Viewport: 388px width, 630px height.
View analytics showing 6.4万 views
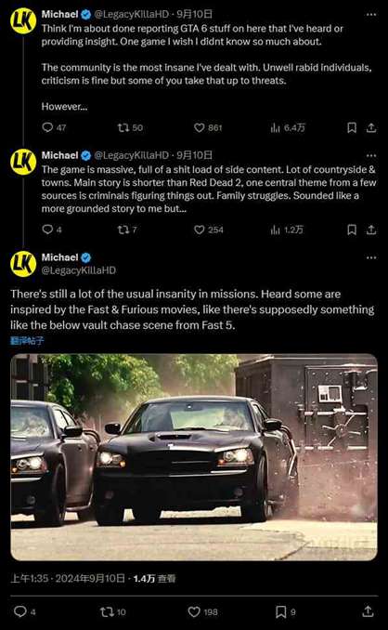click(x=288, y=128)
